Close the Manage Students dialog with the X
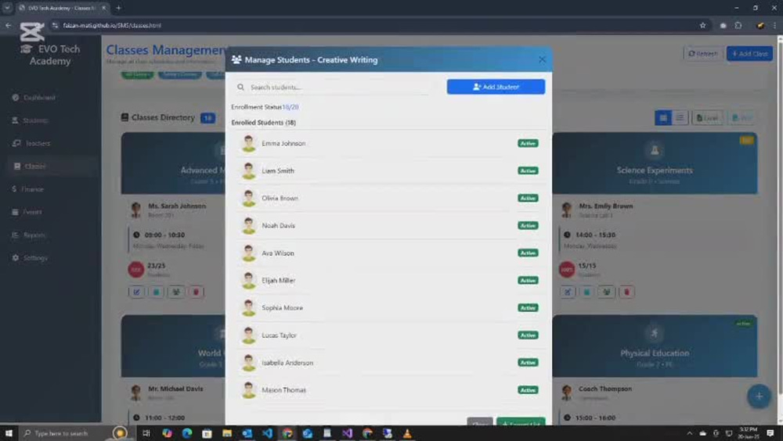The width and height of the screenshot is (783, 441). [x=543, y=60]
